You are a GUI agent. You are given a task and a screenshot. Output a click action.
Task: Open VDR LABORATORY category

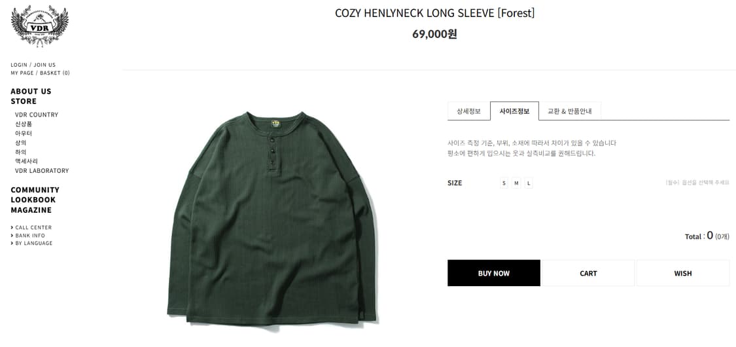pyautogui.click(x=42, y=170)
